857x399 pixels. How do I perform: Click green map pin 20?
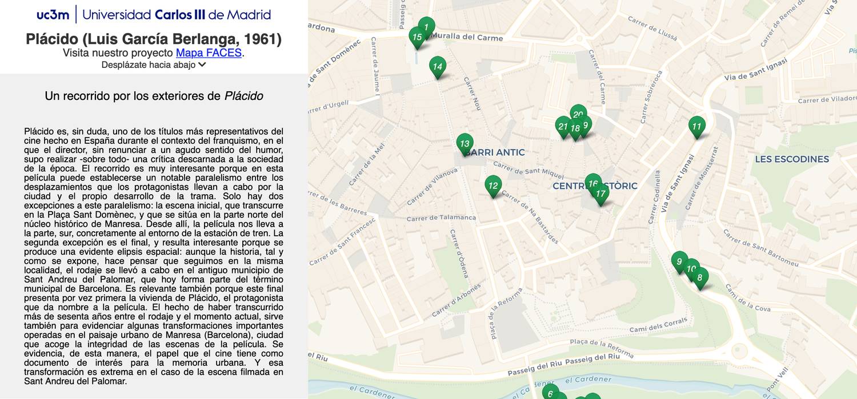coord(578,112)
